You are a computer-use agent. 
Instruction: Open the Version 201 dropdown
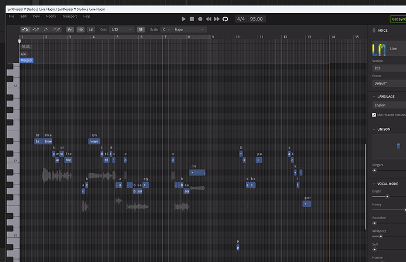pos(389,68)
